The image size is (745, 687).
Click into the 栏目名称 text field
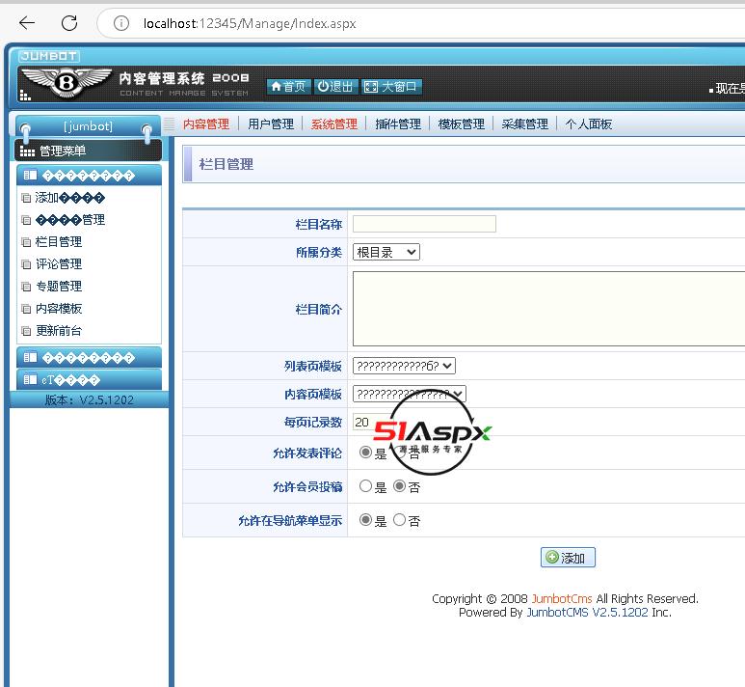coord(424,224)
